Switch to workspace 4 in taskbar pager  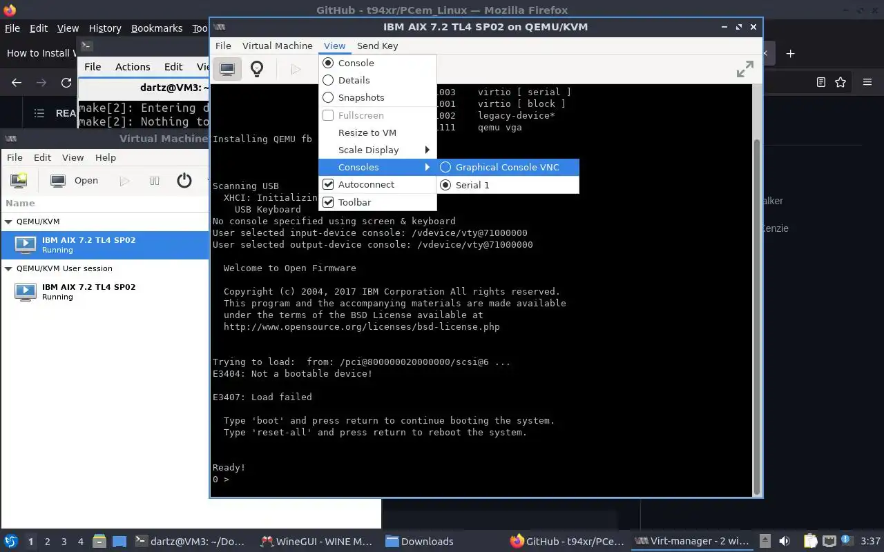coord(81,542)
